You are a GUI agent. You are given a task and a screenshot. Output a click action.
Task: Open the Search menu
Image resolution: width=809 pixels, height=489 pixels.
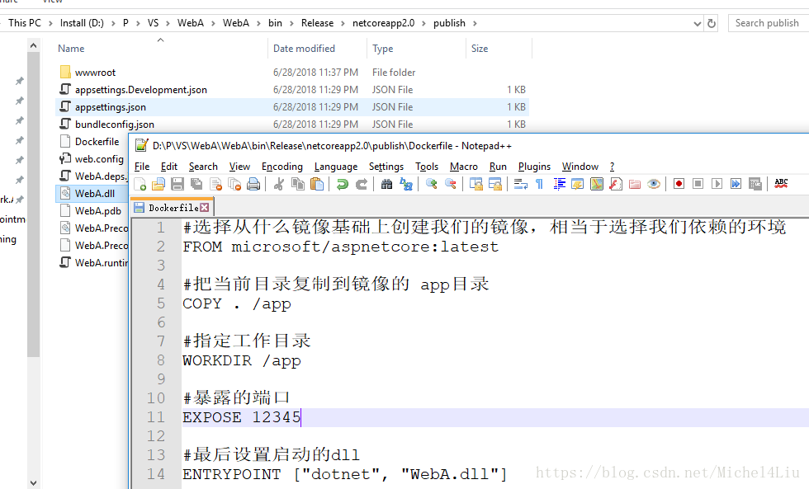tap(203, 167)
